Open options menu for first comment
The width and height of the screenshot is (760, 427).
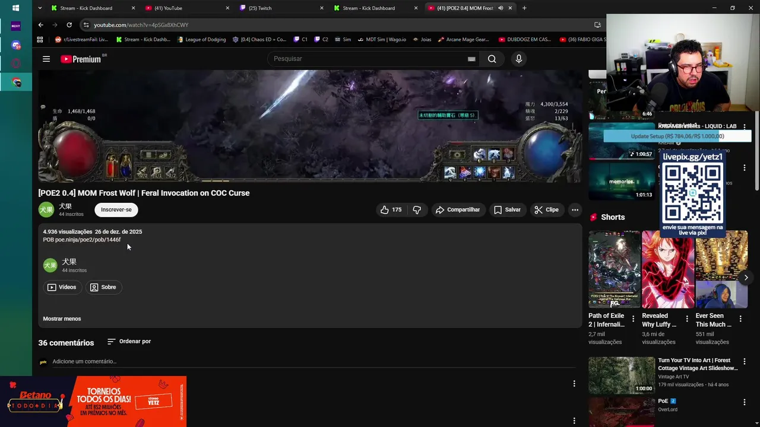pyautogui.click(x=574, y=384)
